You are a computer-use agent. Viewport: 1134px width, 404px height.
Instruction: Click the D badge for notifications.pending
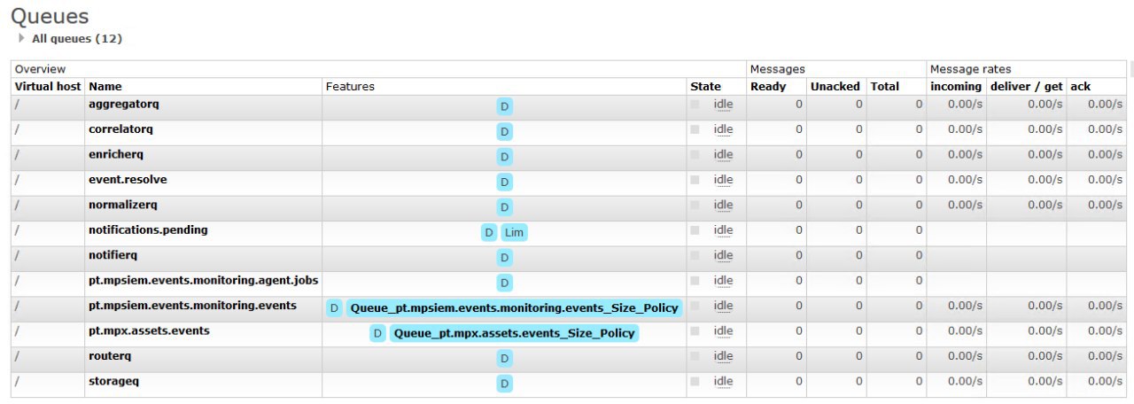click(488, 232)
